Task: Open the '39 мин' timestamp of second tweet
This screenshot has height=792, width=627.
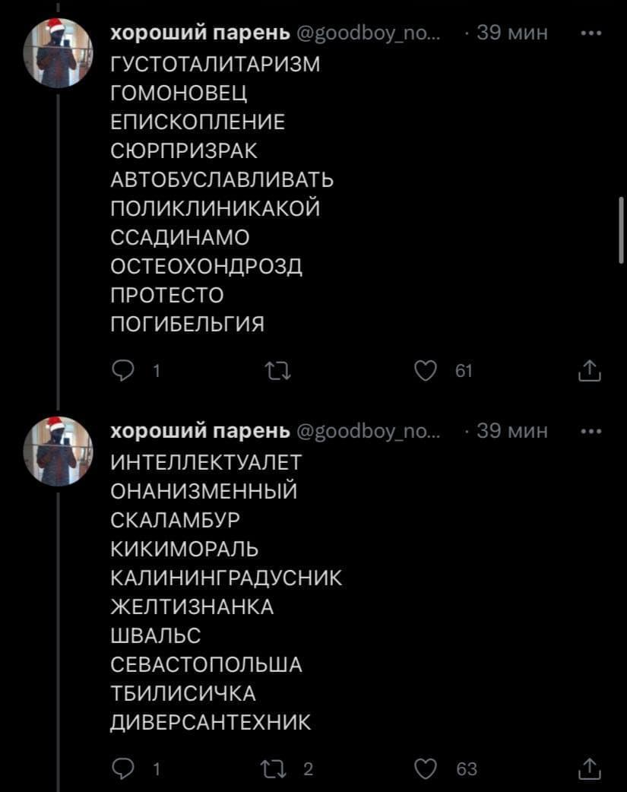Action: pos(511,432)
